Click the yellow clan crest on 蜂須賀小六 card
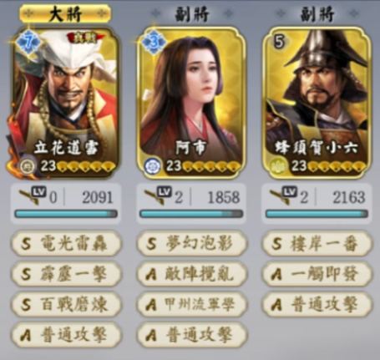The width and height of the screenshot is (380, 360). 278,166
